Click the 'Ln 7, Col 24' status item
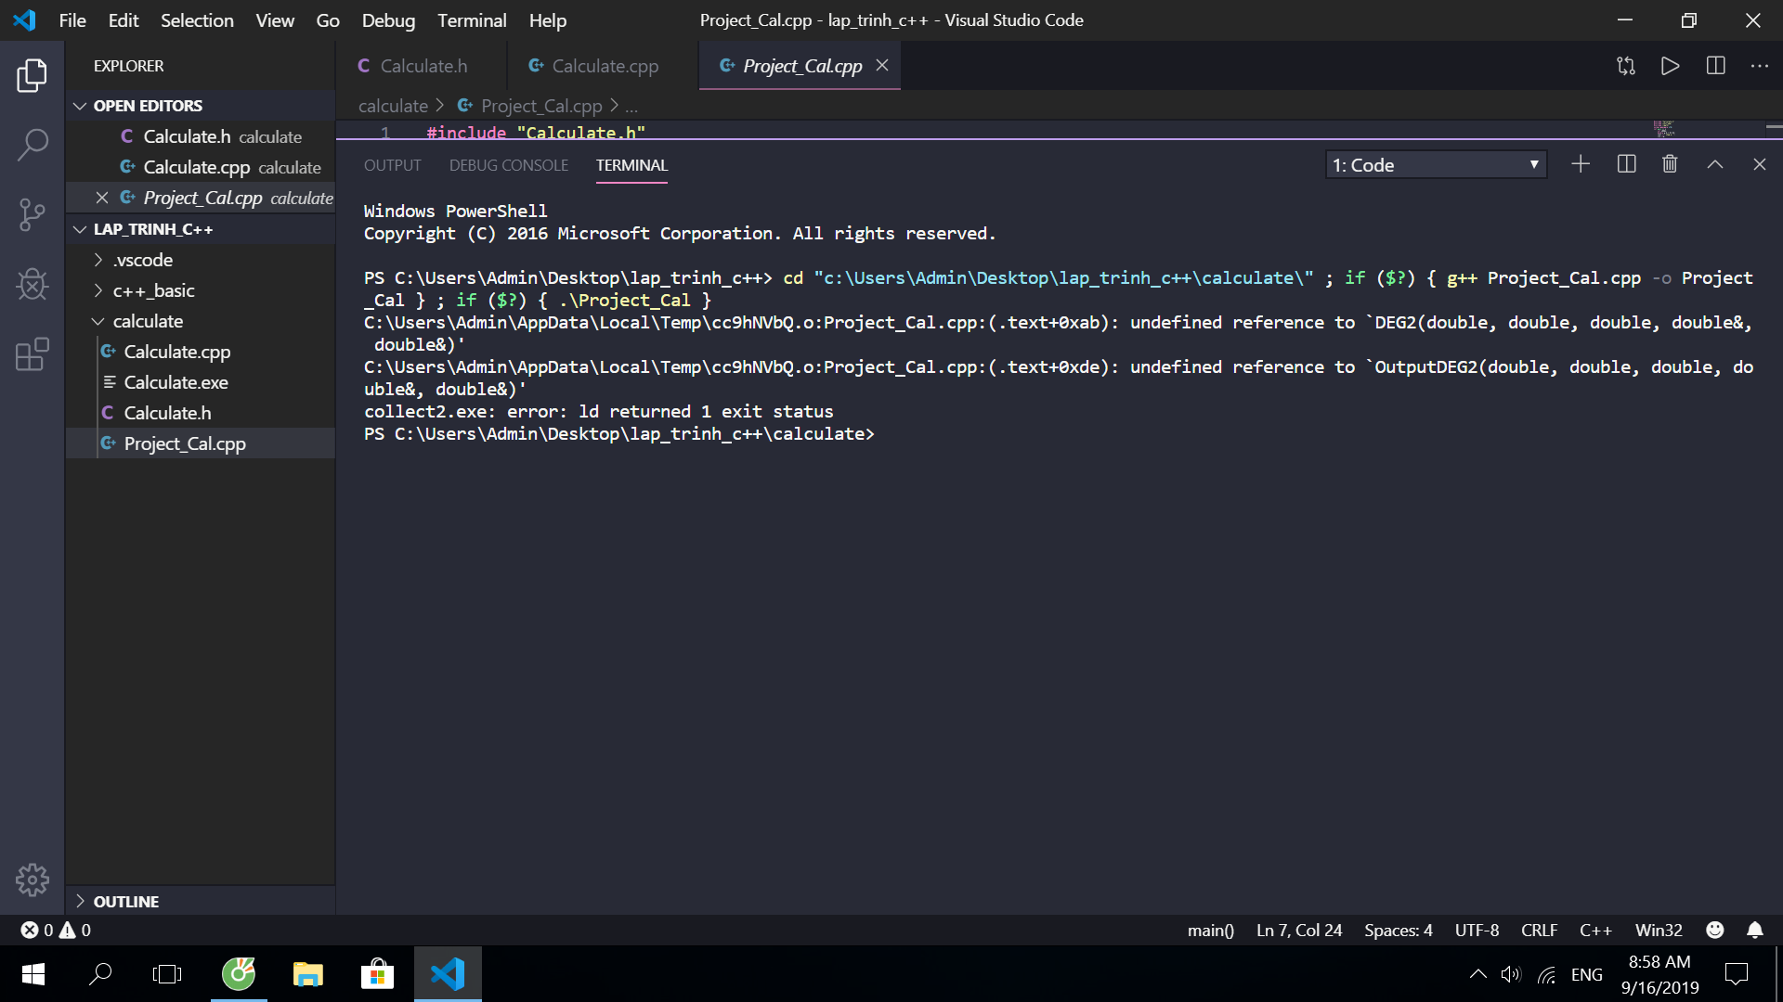The width and height of the screenshot is (1783, 1002). [x=1299, y=930]
